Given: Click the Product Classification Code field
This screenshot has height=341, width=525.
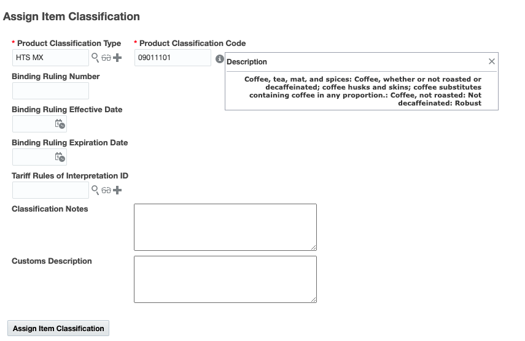Looking at the screenshot, I should tap(173, 58).
